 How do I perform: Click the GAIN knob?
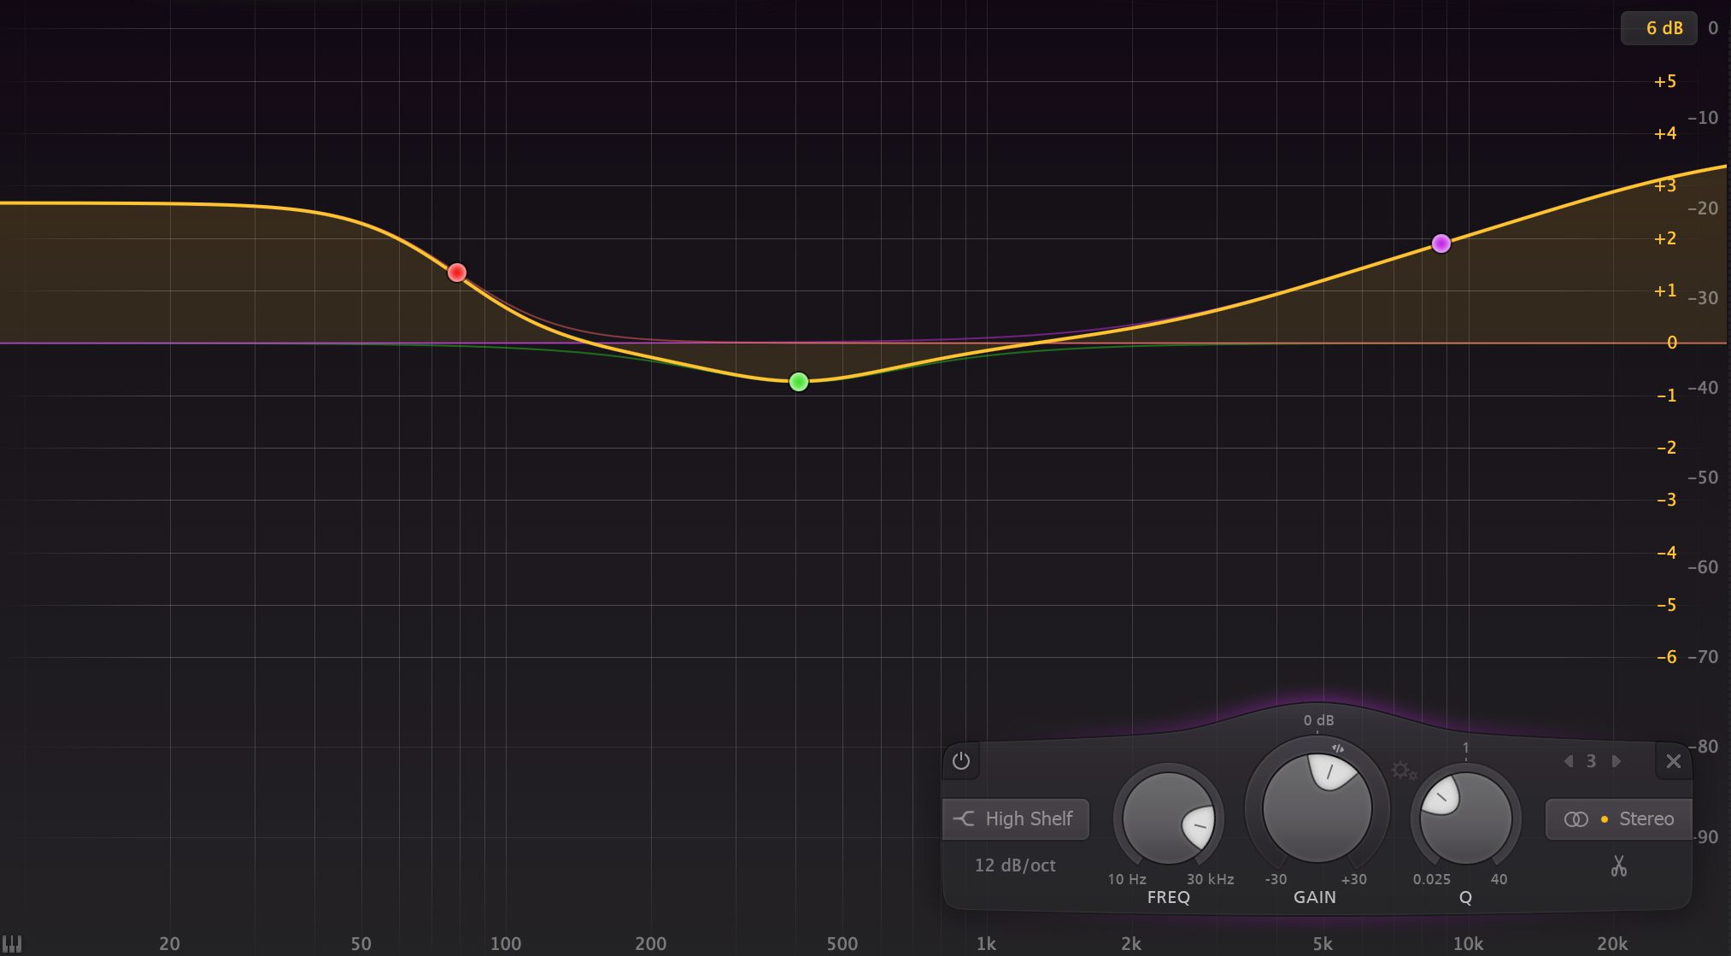pyautogui.click(x=1317, y=808)
